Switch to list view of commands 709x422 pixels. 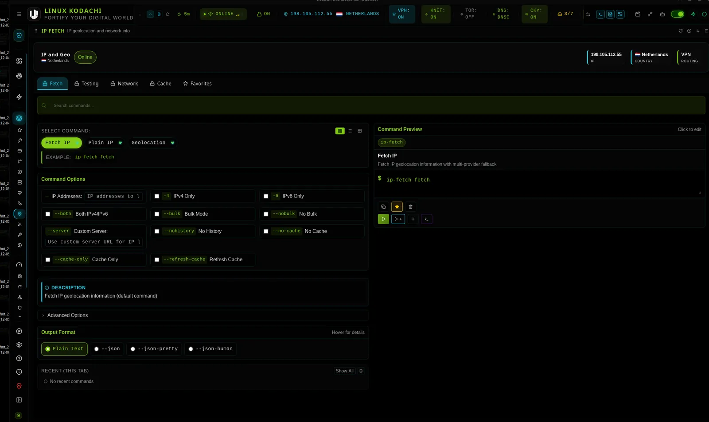(350, 131)
